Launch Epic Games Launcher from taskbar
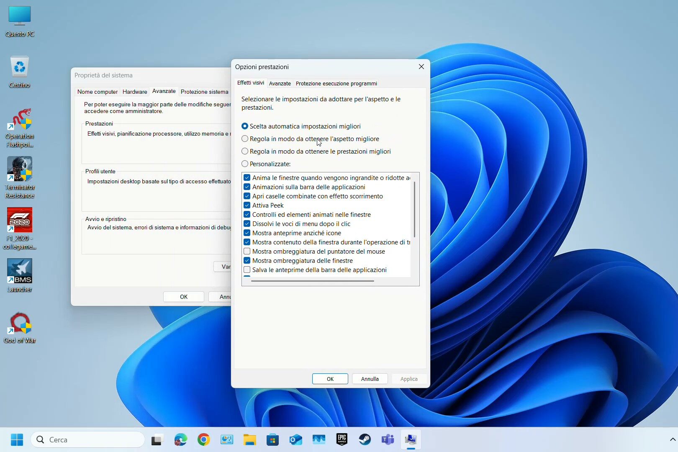The image size is (678, 452). pyautogui.click(x=342, y=439)
